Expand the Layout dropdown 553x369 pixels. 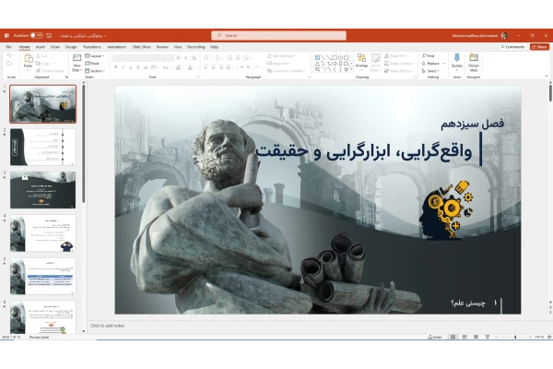tap(96, 55)
